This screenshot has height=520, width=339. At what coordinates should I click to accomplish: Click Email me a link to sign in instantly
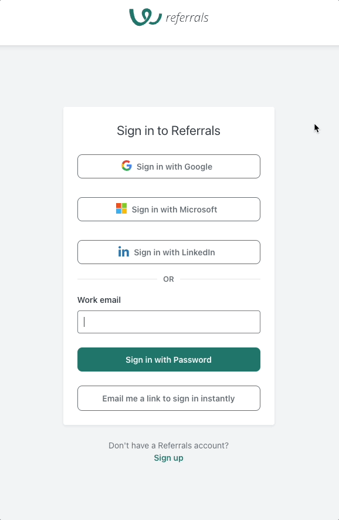168,398
